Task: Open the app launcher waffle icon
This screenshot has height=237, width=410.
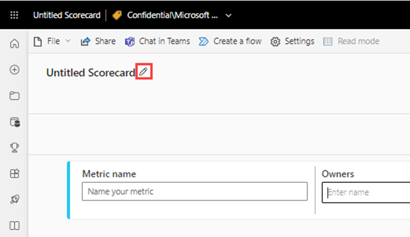Action: (14, 15)
